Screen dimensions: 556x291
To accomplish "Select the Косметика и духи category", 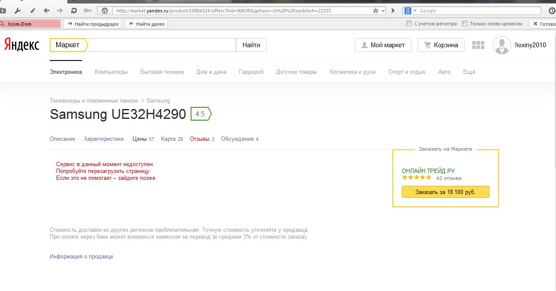I will tap(352, 72).
